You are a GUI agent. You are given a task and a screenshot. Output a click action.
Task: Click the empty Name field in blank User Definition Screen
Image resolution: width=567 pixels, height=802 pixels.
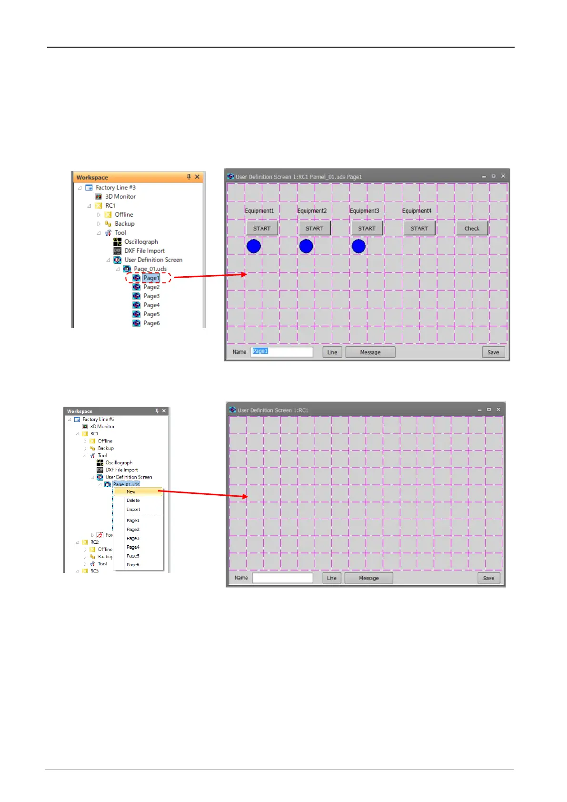283,578
